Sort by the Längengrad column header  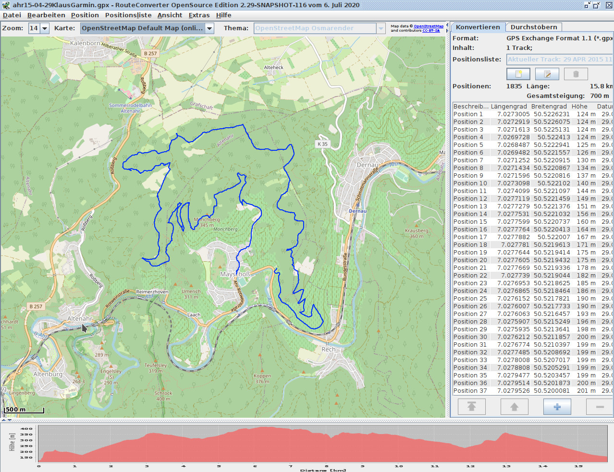[x=509, y=106]
